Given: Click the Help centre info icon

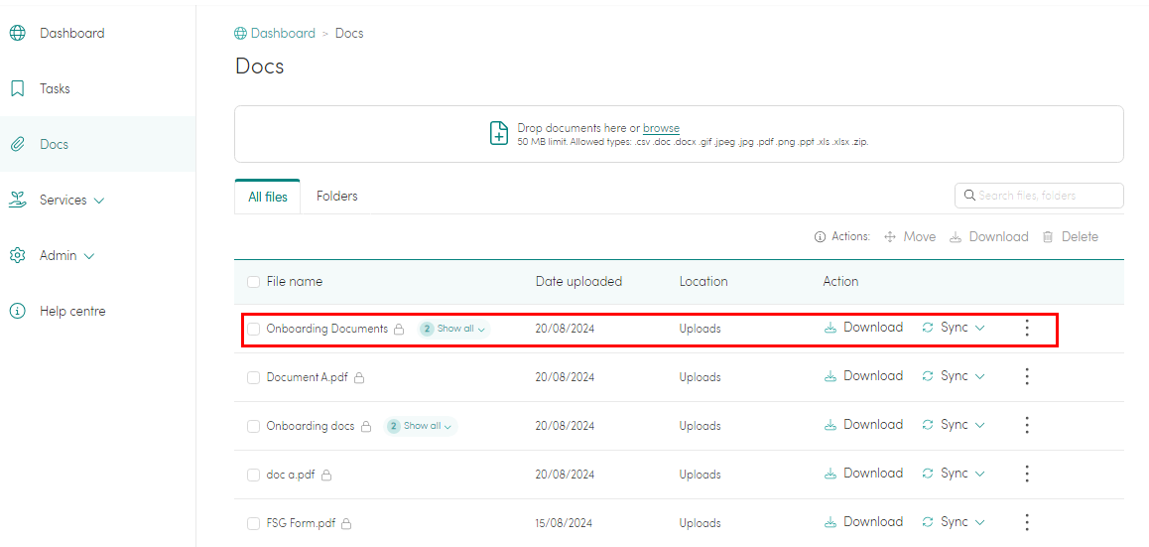Looking at the screenshot, I should [18, 311].
